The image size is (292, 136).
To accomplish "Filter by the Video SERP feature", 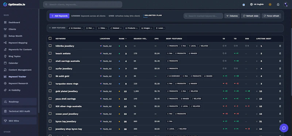I will click(x=102, y=28).
